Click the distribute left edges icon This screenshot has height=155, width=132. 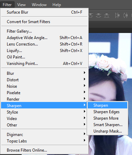click(x=117, y=15)
